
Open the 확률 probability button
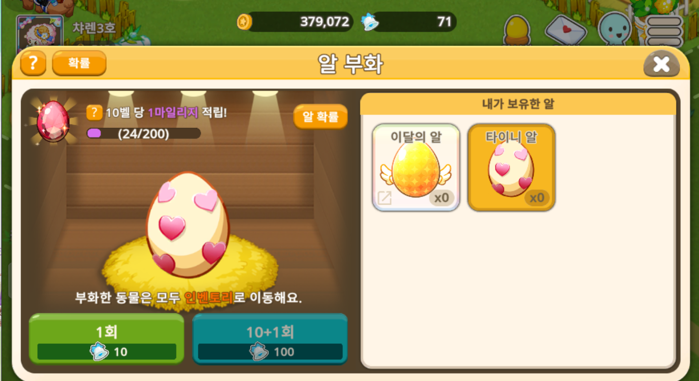click(79, 63)
